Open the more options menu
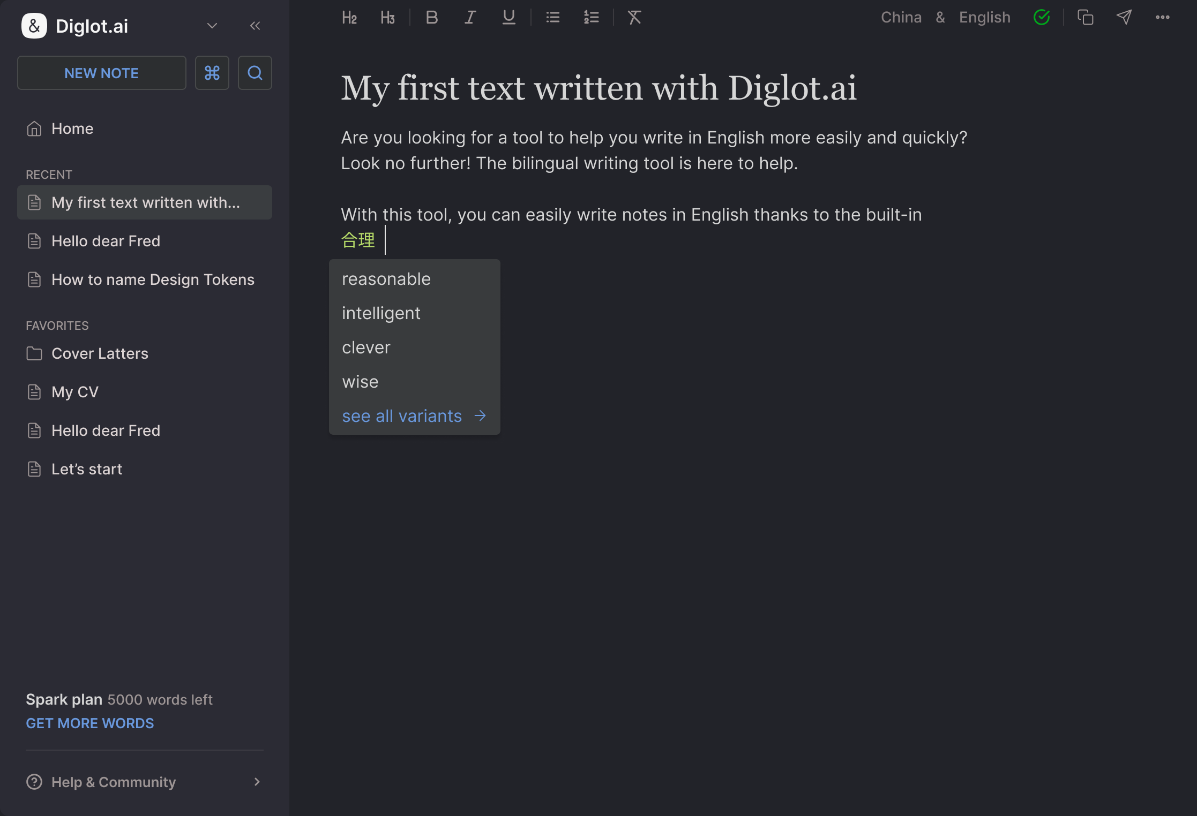Image resolution: width=1197 pixels, height=816 pixels. pyautogui.click(x=1163, y=17)
